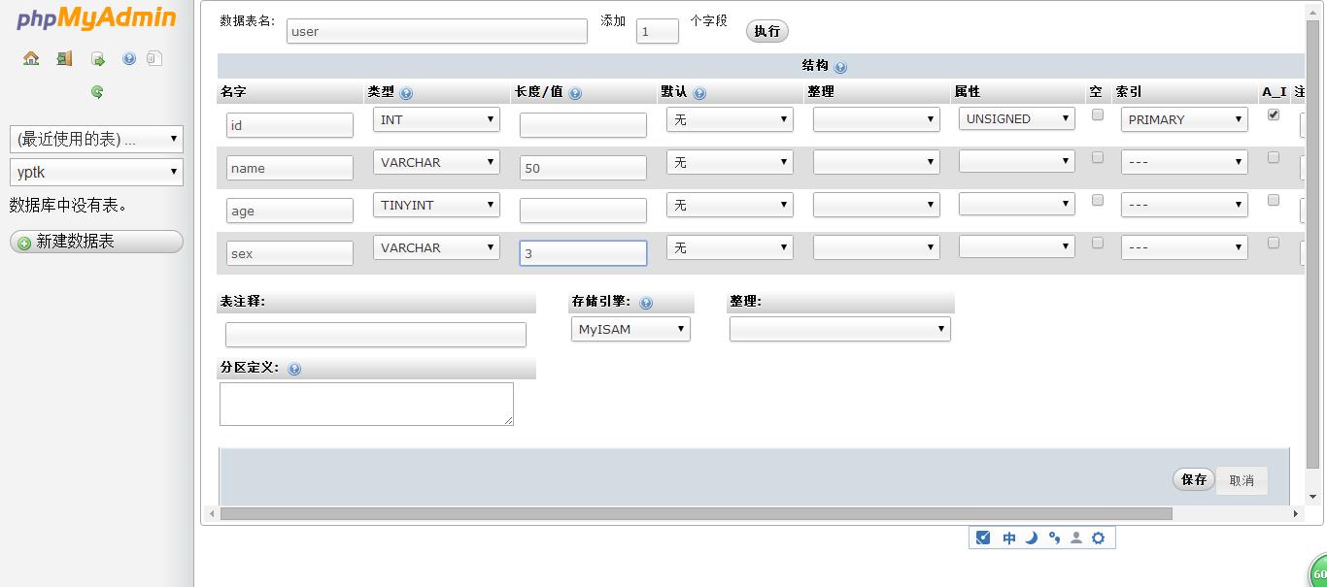Screen dimensions: 1327x587
Task: Click the 保存 button
Action: [x=1194, y=479]
